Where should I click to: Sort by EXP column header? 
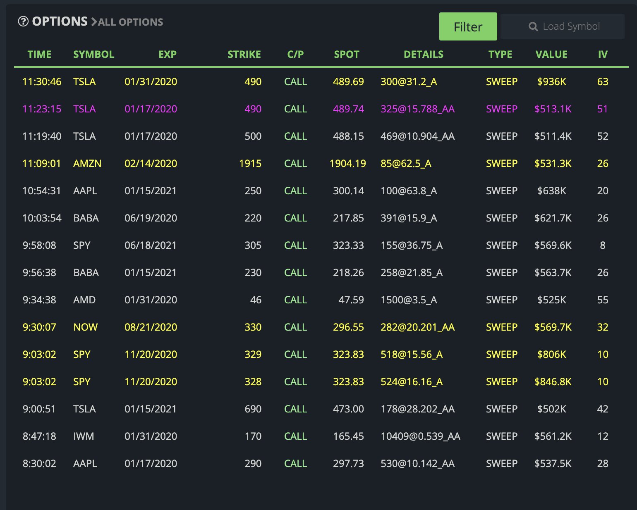[x=168, y=54]
